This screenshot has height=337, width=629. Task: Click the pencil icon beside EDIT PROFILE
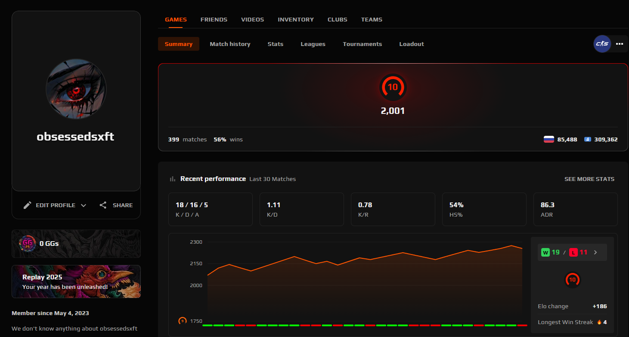coord(28,205)
